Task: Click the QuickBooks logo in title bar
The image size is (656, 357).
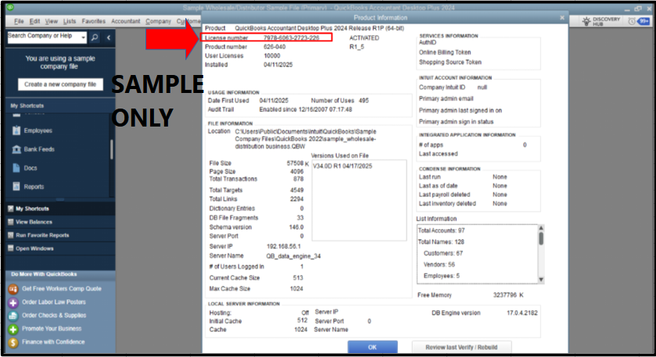Action: (x=10, y=8)
